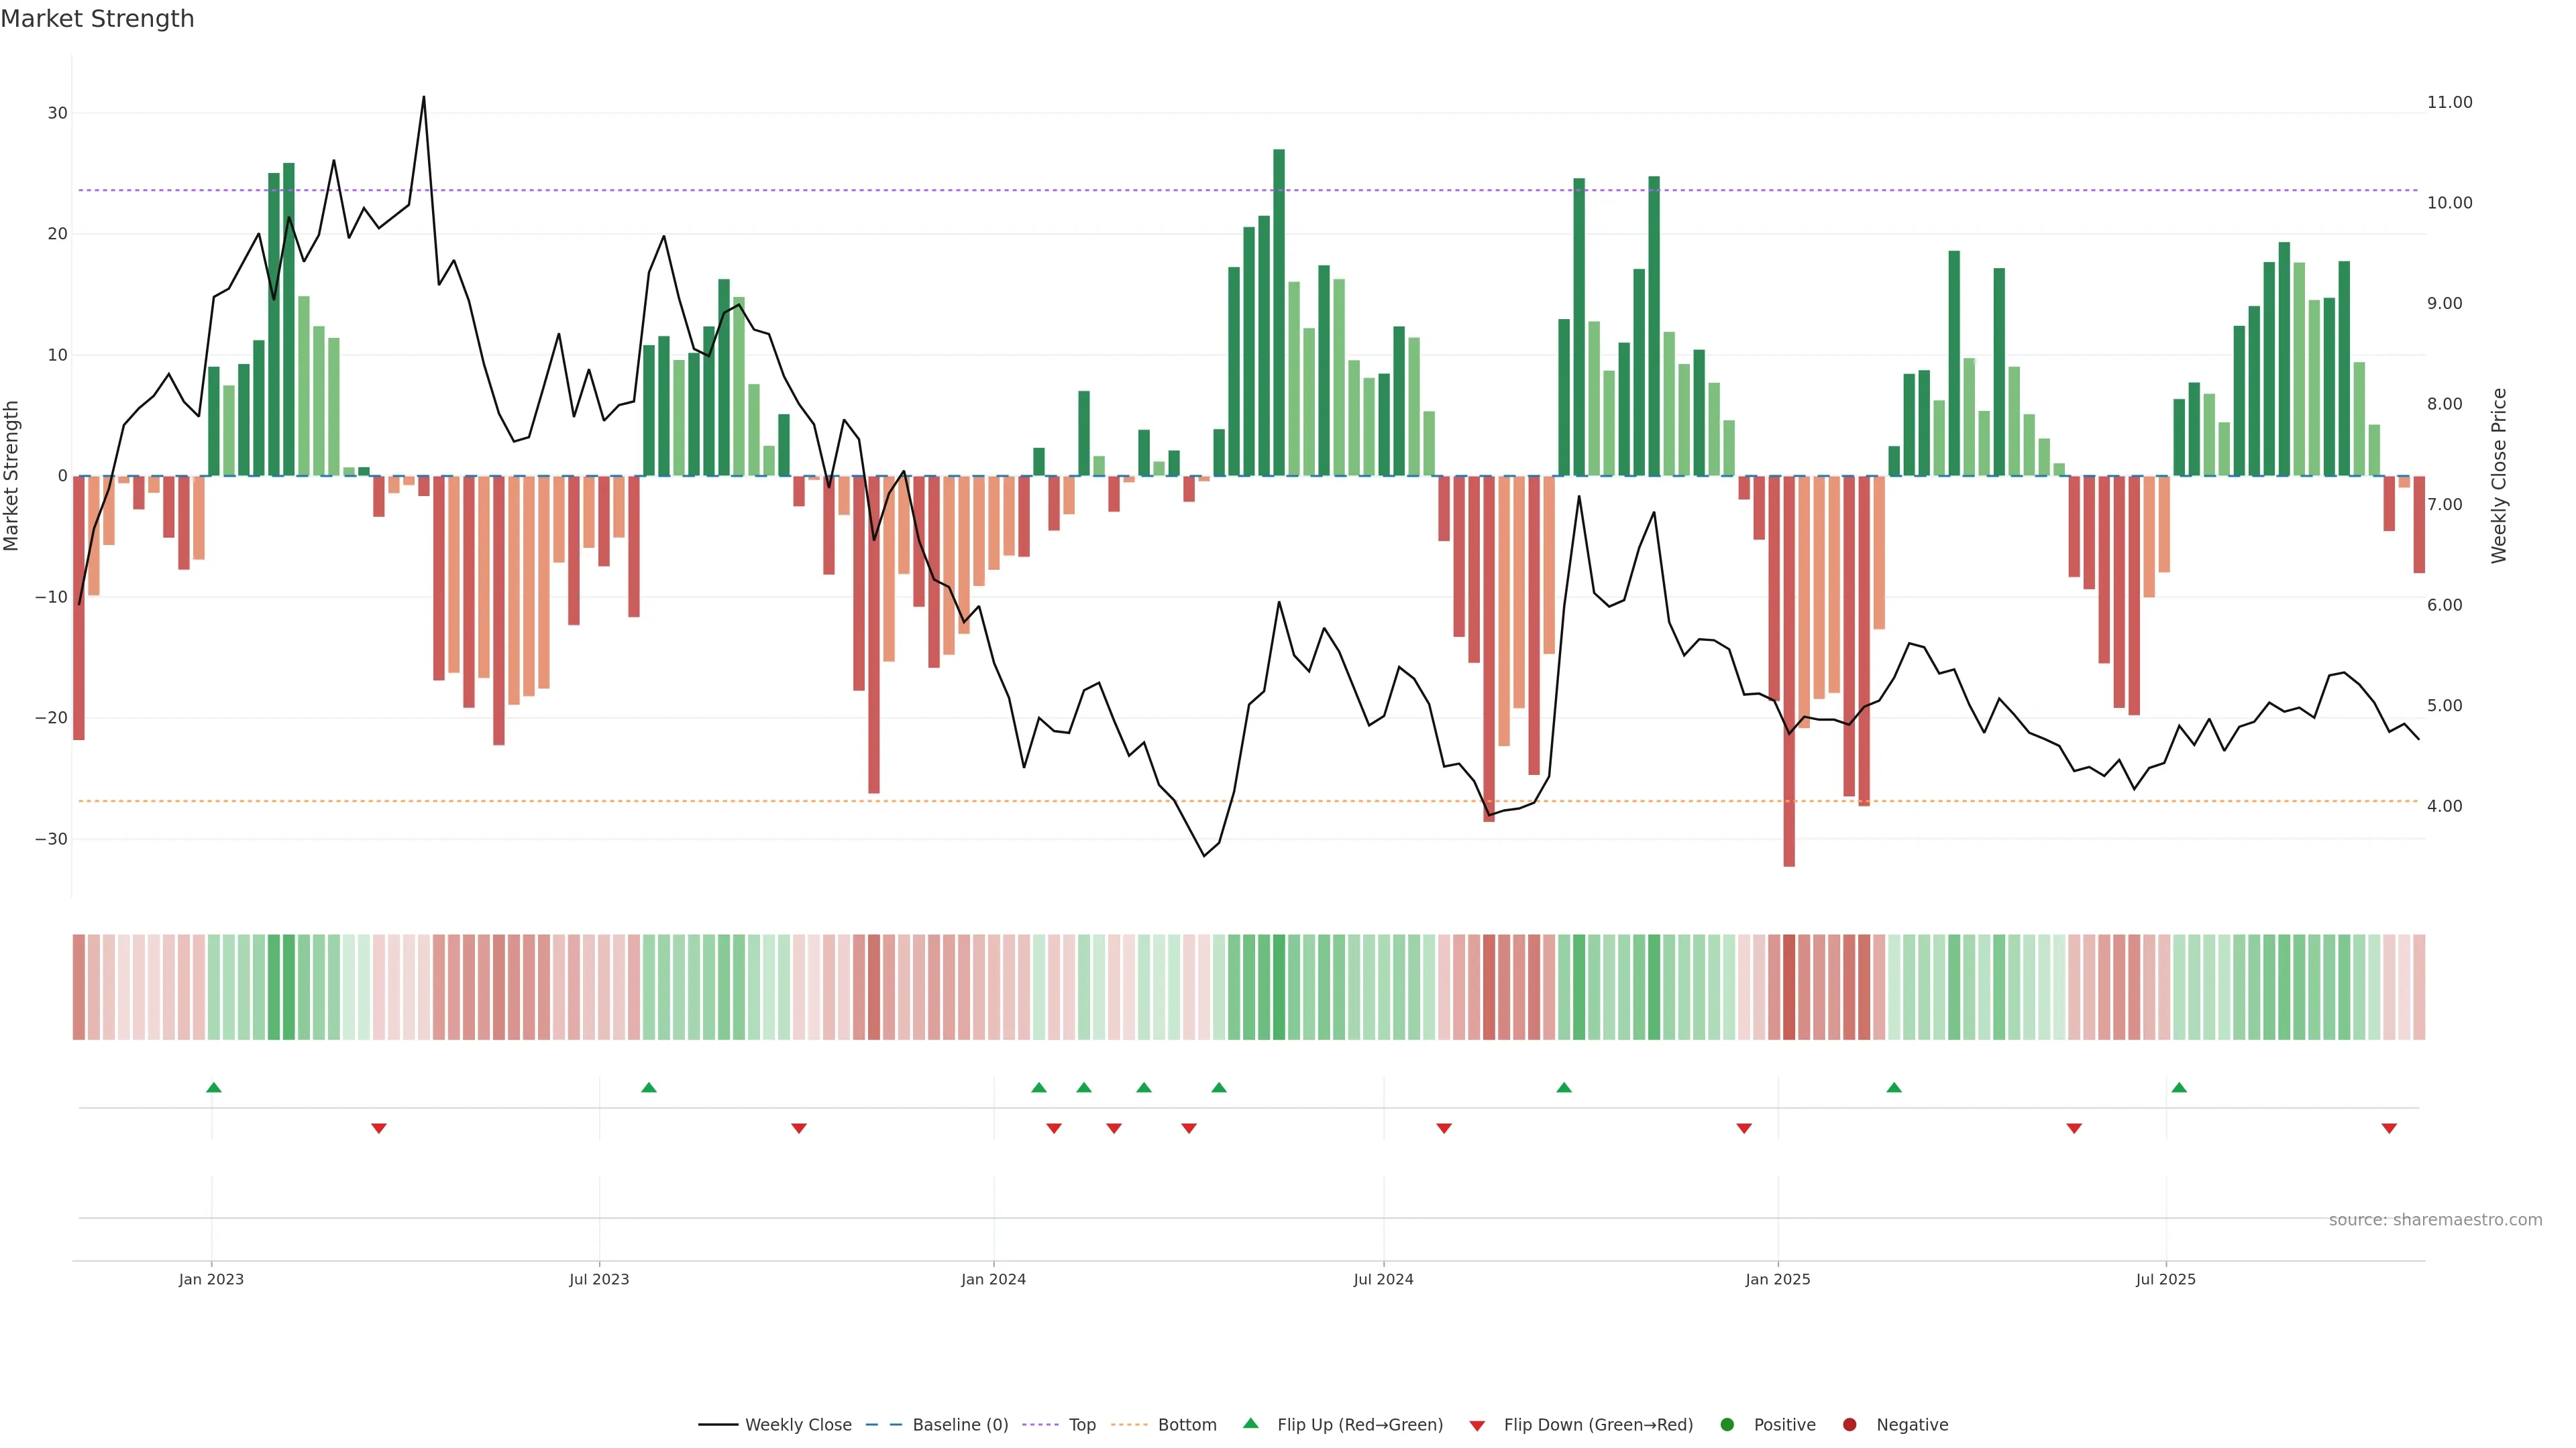
Task: Click Flip Down red triangle legend icon
Action: tap(1477, 1425)
